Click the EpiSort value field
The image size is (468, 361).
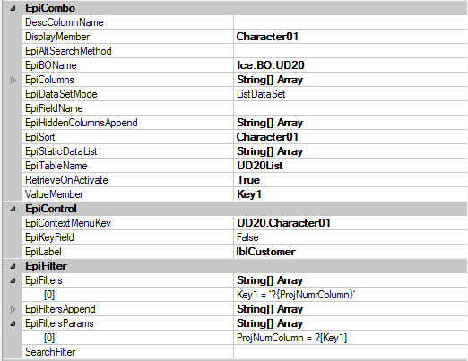(x=351, y=137)
